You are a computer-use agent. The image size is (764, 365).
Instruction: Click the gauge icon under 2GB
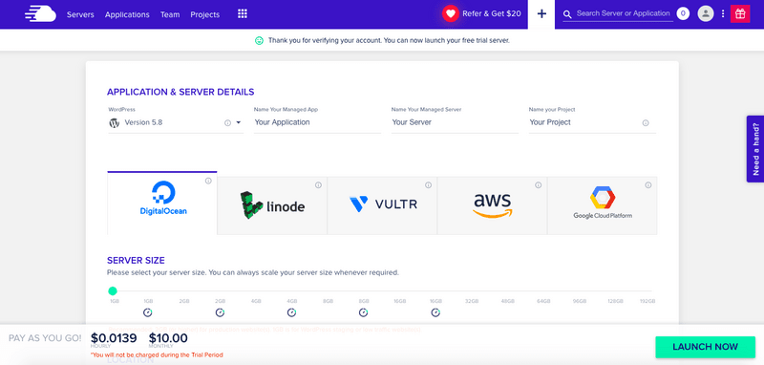point(220,312)
